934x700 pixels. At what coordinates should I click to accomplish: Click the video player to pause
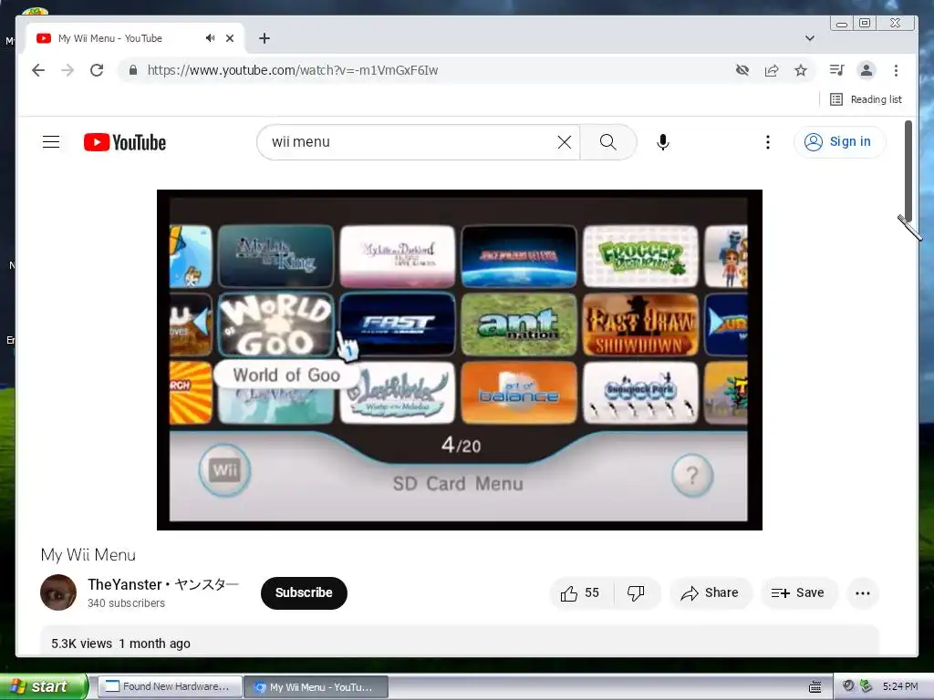click(460, 359)
